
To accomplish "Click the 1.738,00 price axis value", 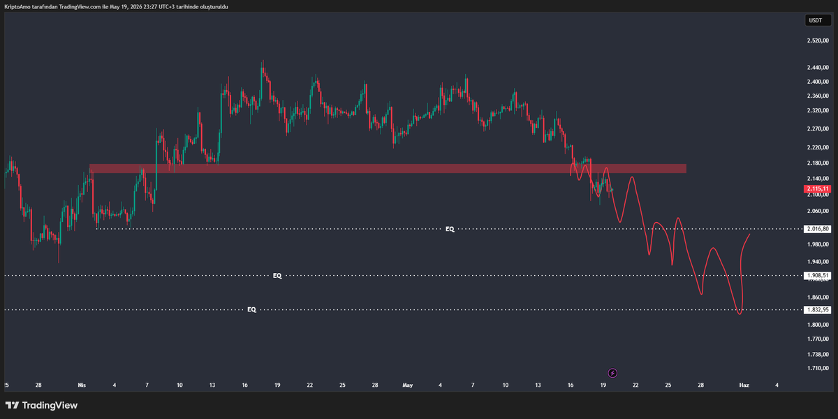I will pos(817,354).
